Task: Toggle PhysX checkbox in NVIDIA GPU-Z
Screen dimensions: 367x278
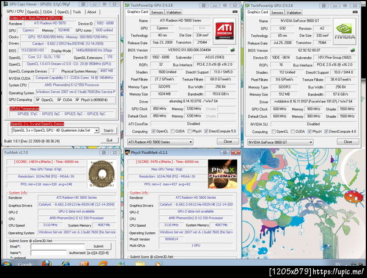Action: [x=310, y=132]
